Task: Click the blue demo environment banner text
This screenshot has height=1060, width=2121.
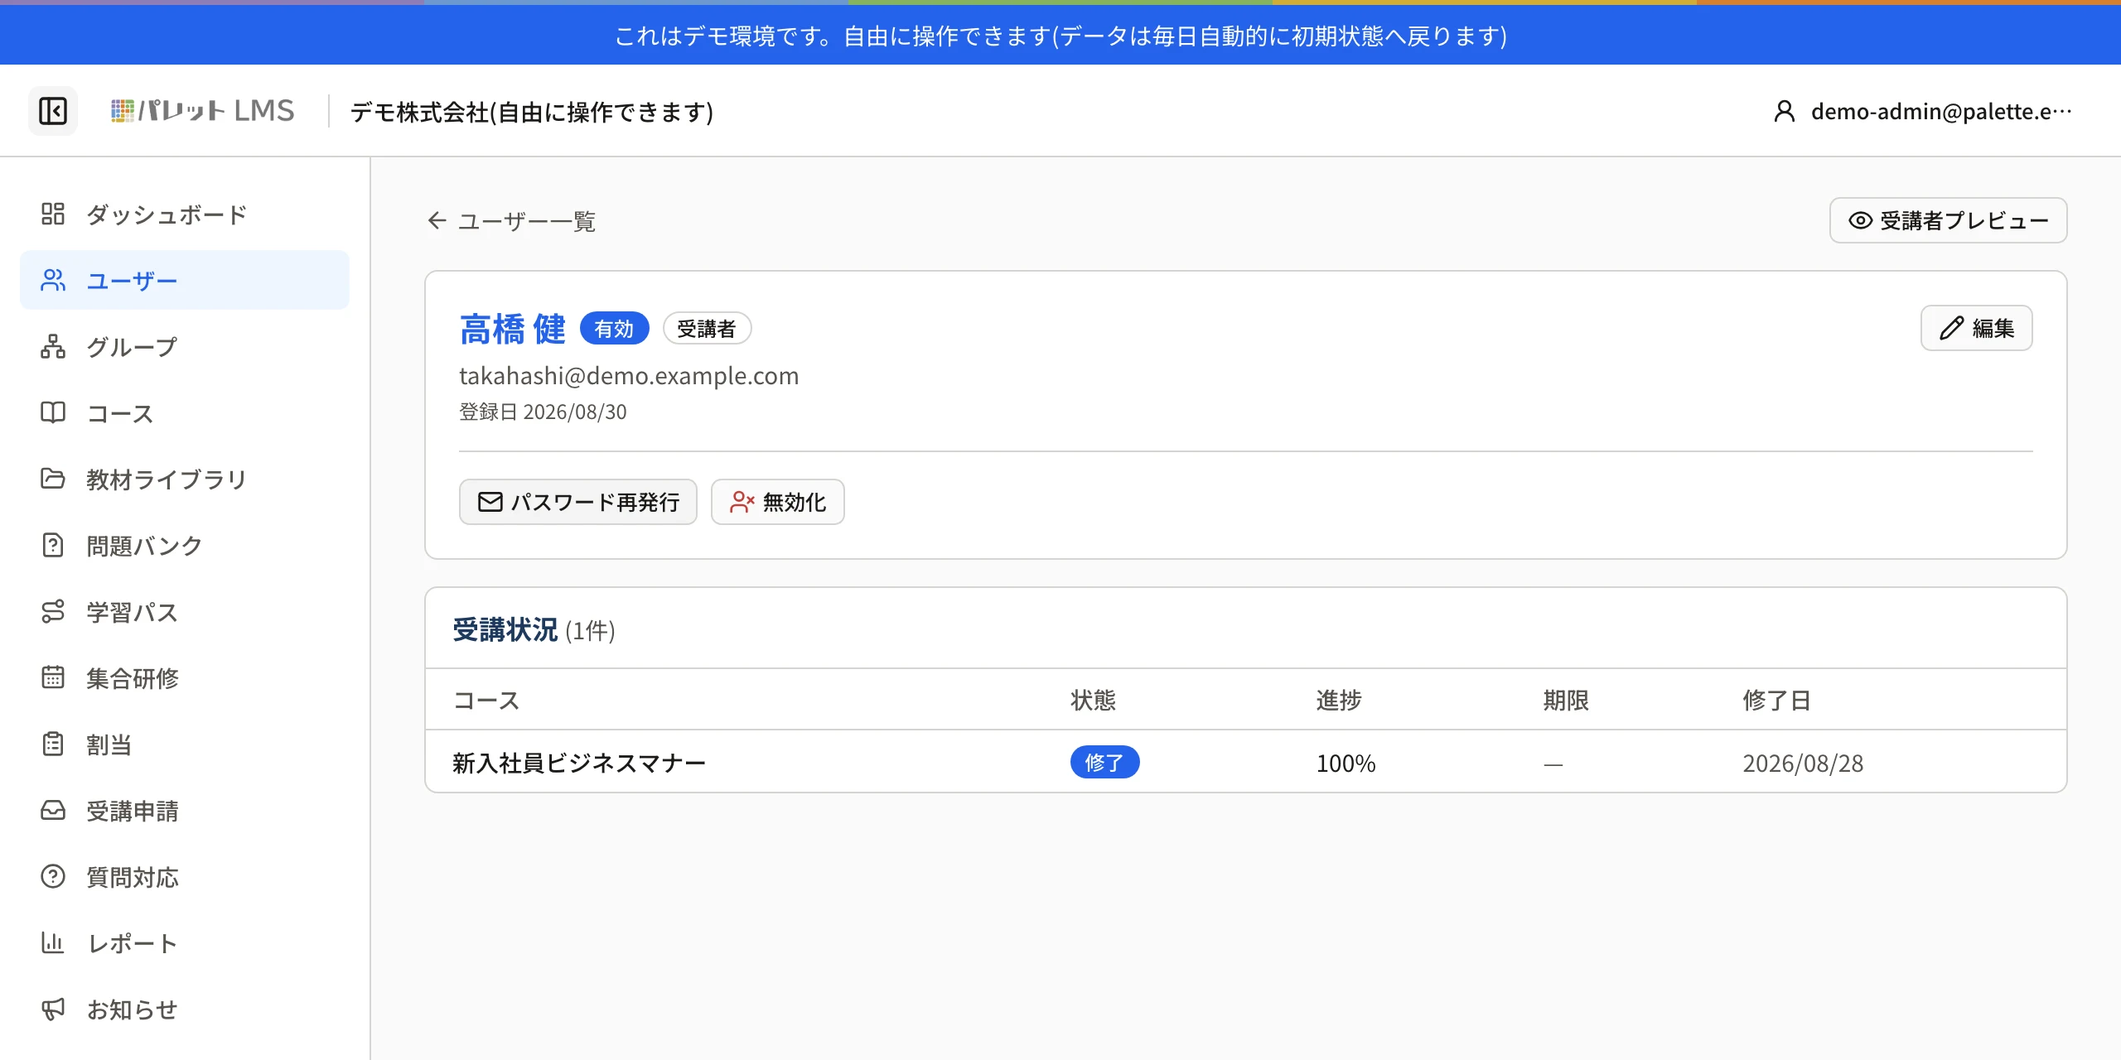Action: coord(1060,36)
